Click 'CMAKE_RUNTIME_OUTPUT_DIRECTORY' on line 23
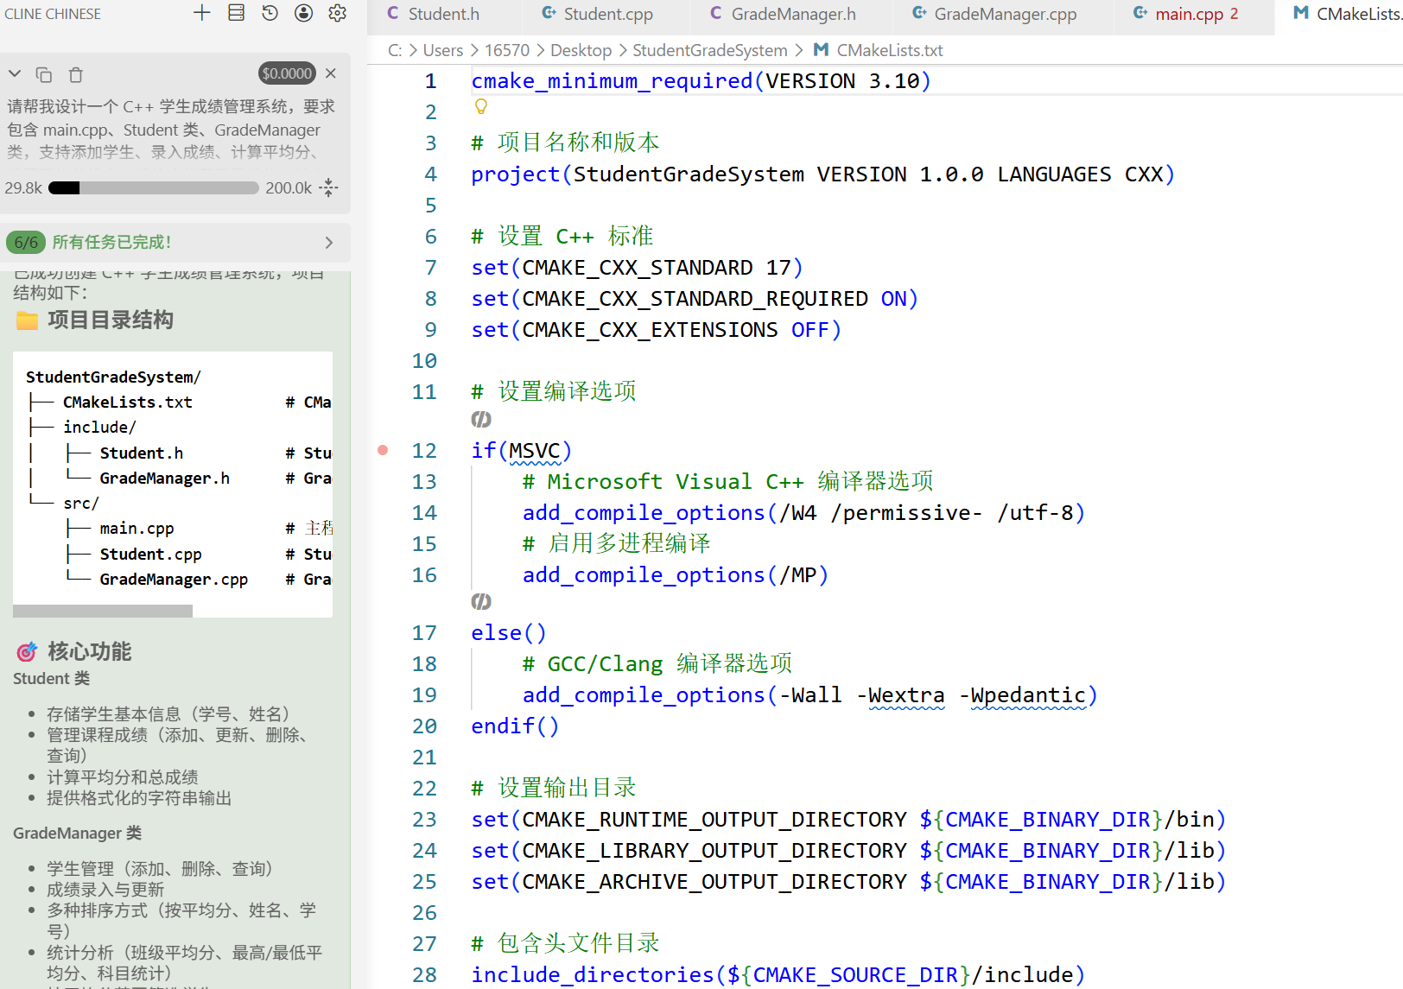 tap(714, 820)
